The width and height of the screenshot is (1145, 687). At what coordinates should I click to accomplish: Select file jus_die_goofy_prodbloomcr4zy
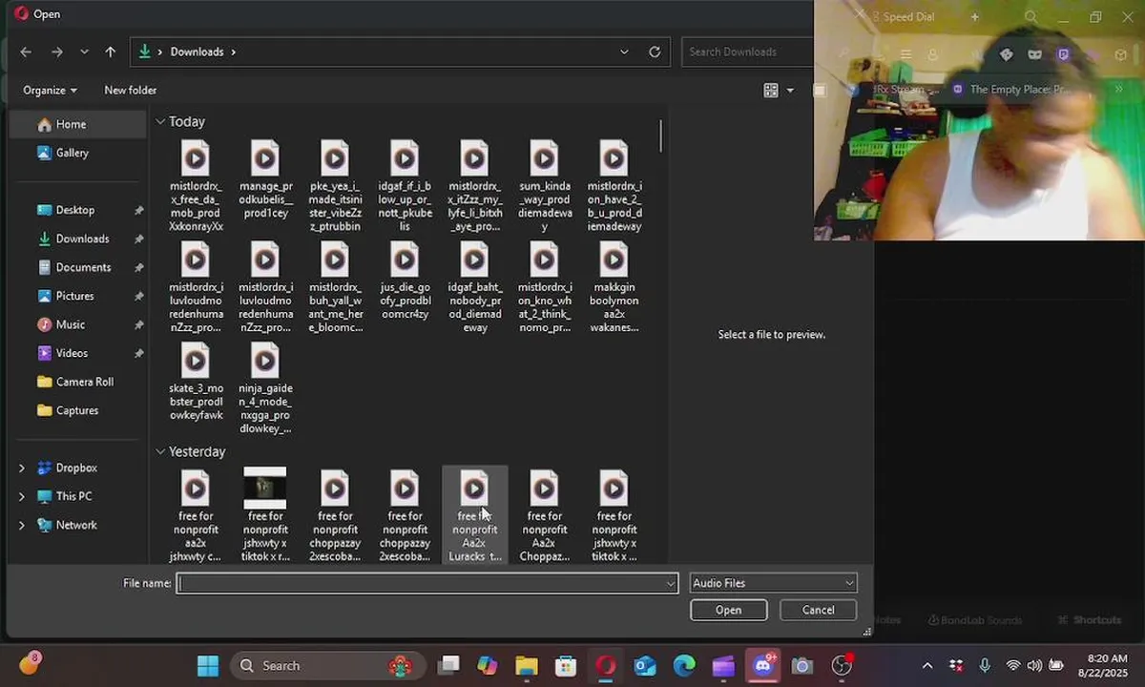pyautogui.click(x=405, y=281)
